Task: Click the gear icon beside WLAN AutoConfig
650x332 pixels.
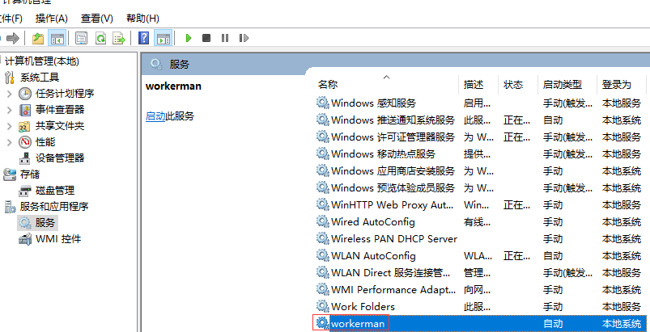Action: click(x=322, y=255)
